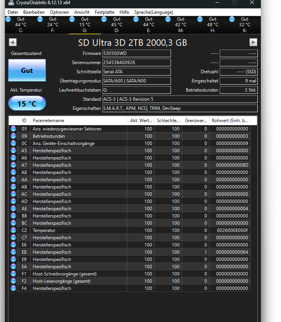
Task: Select drive C: status orb
Action: [x=8, y=19]
